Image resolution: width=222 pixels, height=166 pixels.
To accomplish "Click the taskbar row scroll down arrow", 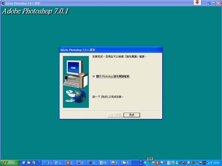I will 141,164.
